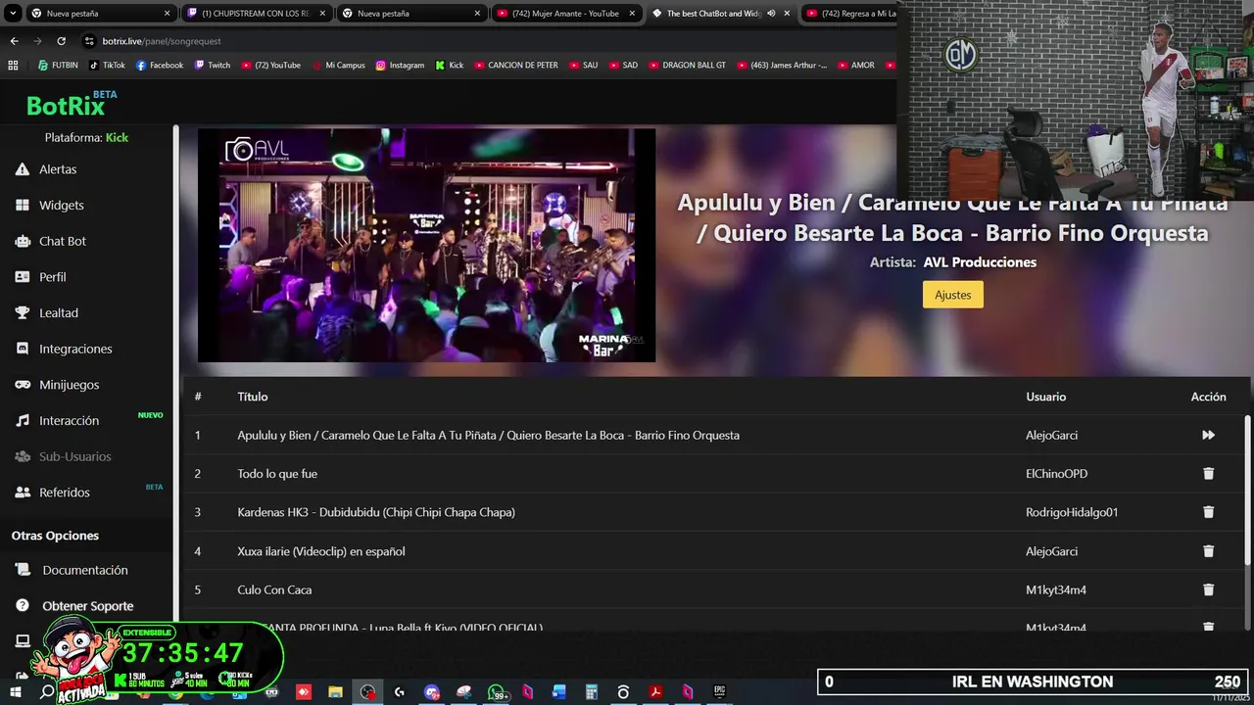The image size is (1254, 705).
Task: Click the Chat Bot robot icon
Action: point(22,241)
